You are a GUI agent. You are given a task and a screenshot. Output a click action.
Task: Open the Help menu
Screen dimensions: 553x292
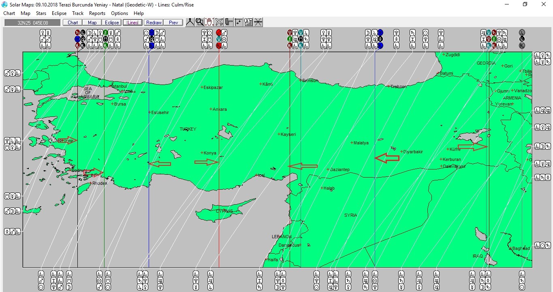(x=139, y=13)
